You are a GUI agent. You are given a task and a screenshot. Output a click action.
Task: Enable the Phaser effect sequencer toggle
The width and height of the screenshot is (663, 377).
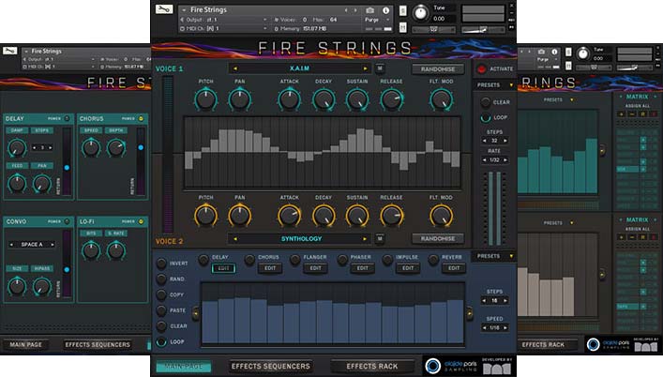(342, 260)
